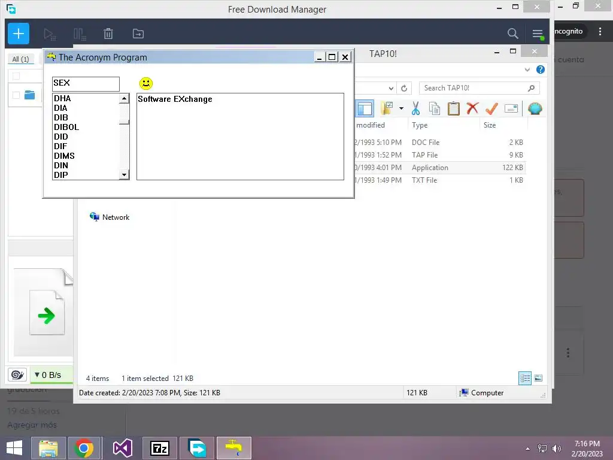Select DID in acronym list
The width and height of the screenshot is (613, 460).
click(x=86, y=137)
